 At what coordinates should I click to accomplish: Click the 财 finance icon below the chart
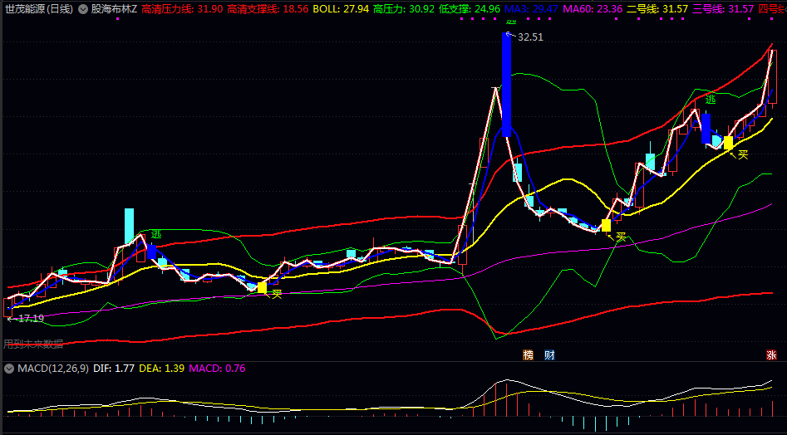[x=549, y=355]
